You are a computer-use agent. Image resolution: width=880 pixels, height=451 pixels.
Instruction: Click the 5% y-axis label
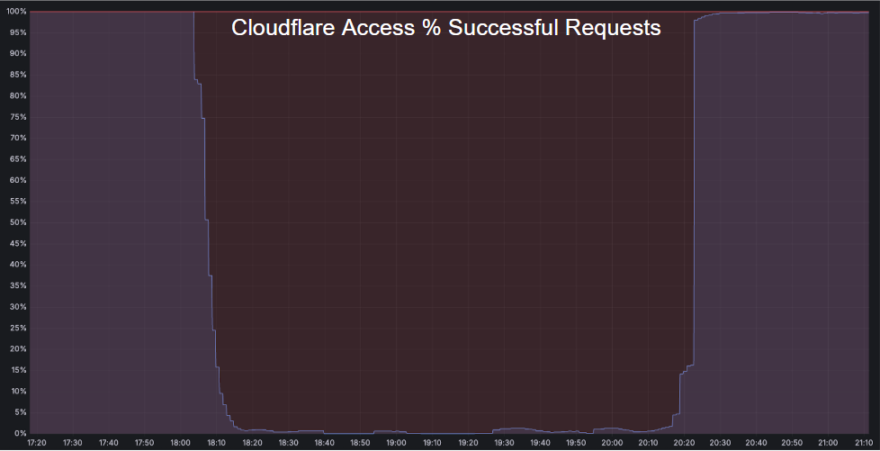click(20, 412)
